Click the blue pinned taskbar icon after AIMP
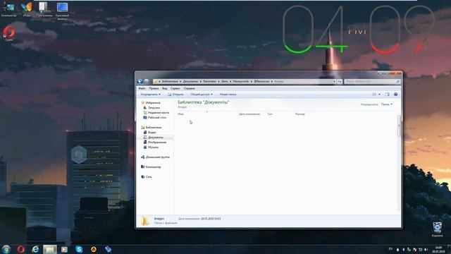 [x=108, y=249]
